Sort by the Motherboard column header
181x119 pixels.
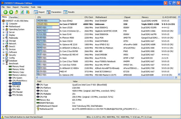[108, 17]
